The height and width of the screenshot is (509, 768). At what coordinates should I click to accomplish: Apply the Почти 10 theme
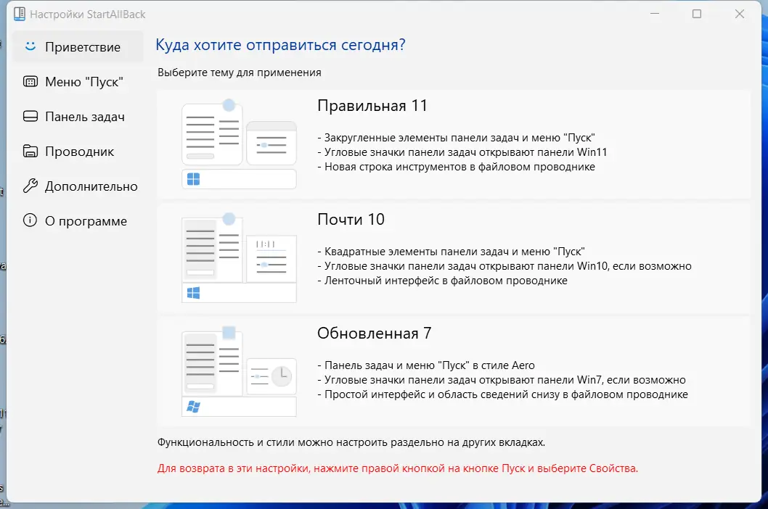(454, 258)
